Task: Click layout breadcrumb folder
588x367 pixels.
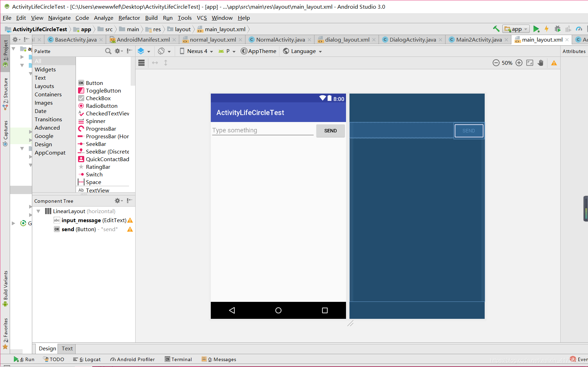Action: pos(179,29)
